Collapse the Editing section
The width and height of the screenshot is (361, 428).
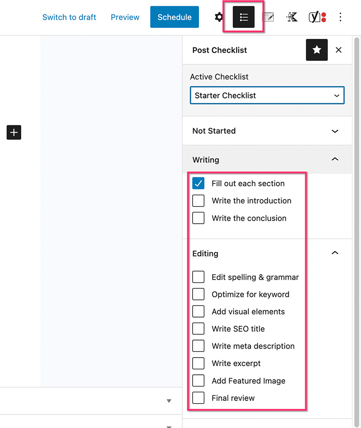click(267, 253)
